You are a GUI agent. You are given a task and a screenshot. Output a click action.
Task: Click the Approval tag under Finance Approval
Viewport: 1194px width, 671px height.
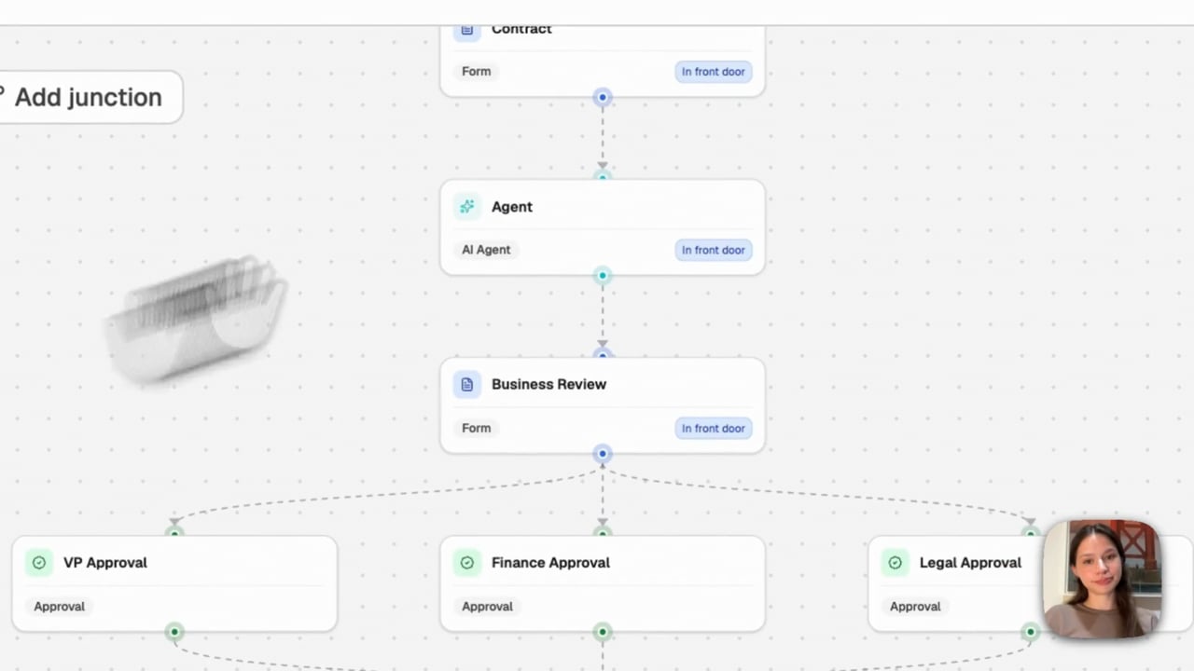click(x=487, y=607)
